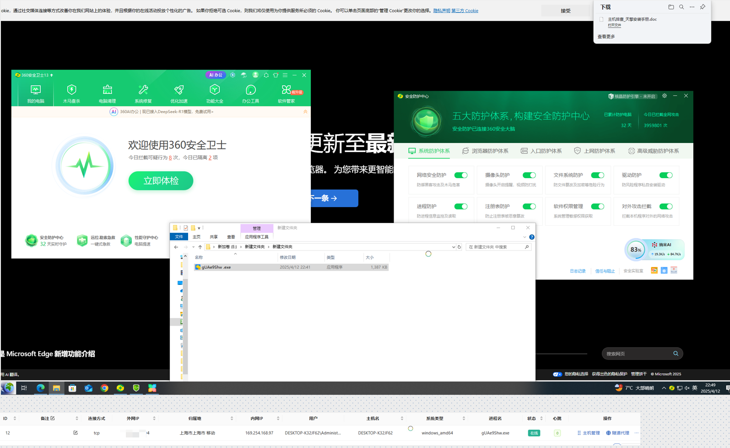Open 系统修复 repair tool

[143, 94]
